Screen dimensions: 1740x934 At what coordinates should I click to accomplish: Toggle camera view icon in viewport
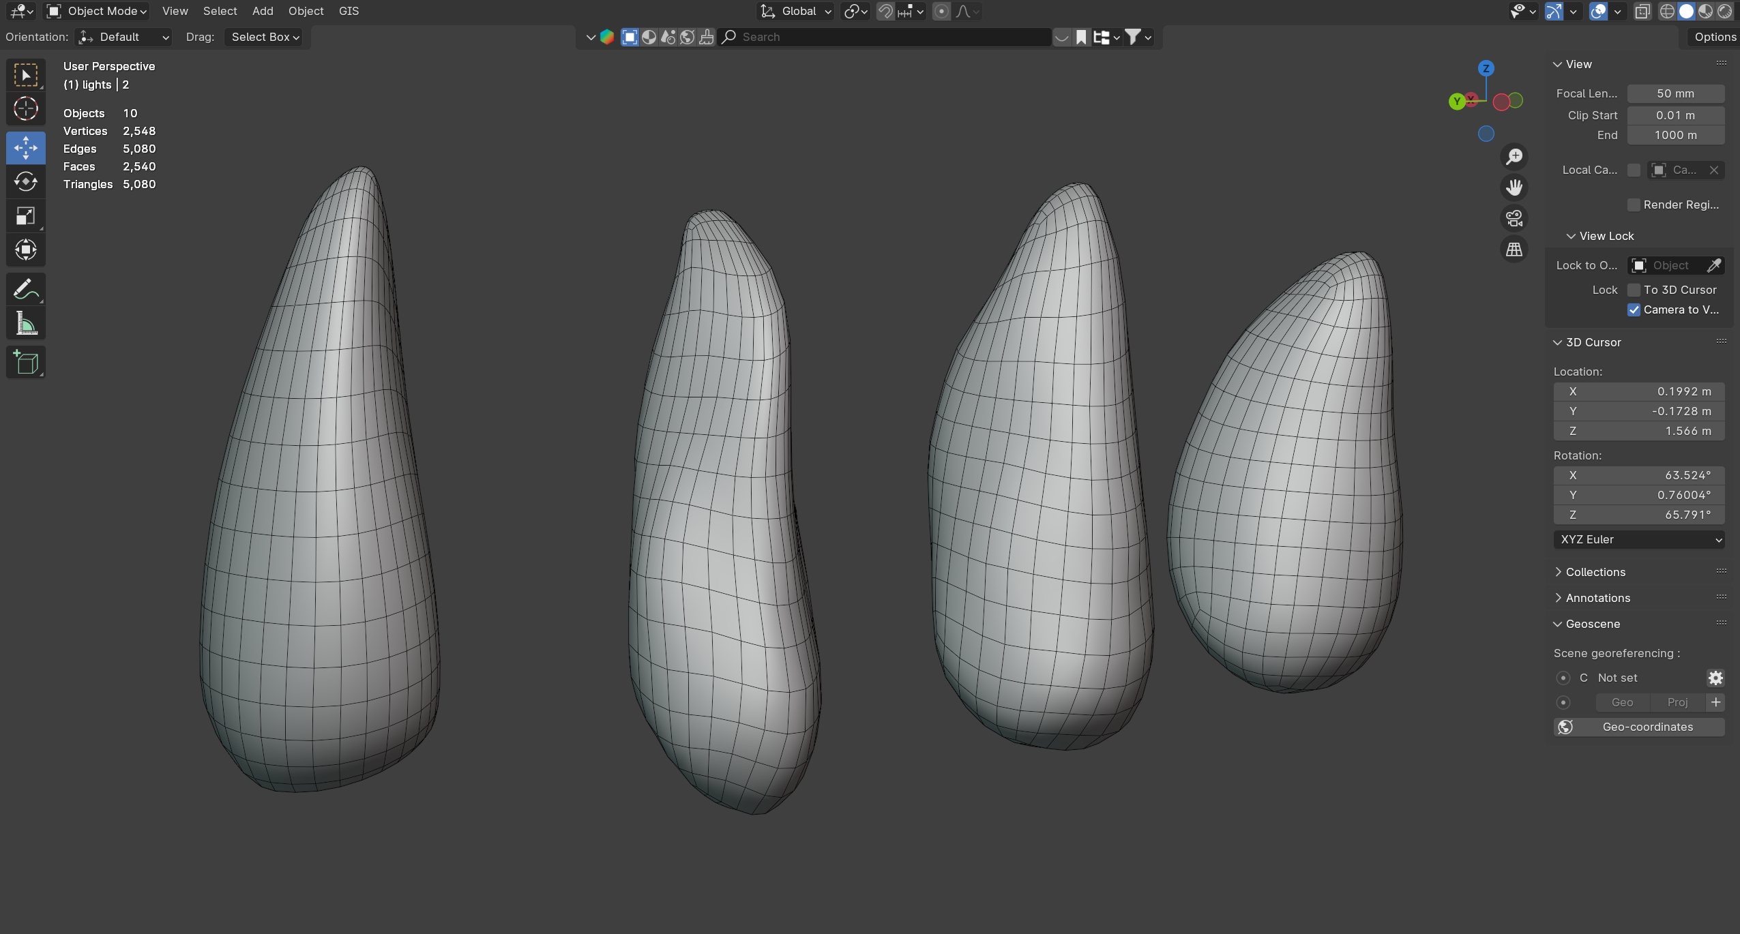click(x=1514, y=219)
